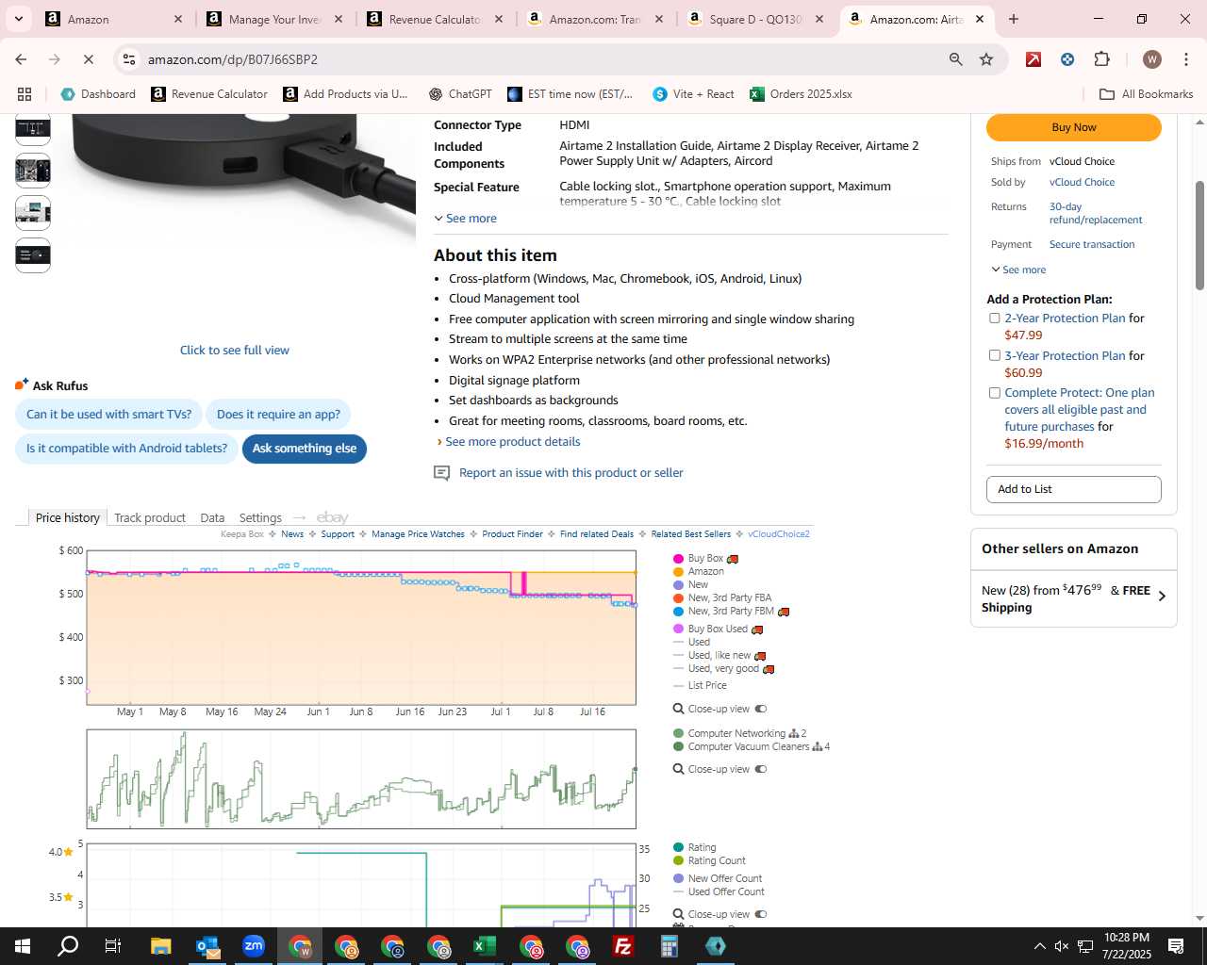Open Keepa Settings tab
The height and width of the screenshot is (965, 1207).
click(260, 517)
